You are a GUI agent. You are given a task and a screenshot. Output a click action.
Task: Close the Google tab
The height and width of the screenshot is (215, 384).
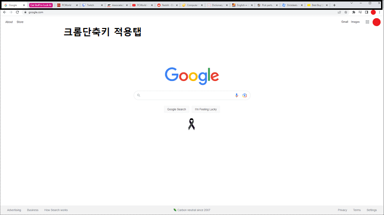(24, 5)
